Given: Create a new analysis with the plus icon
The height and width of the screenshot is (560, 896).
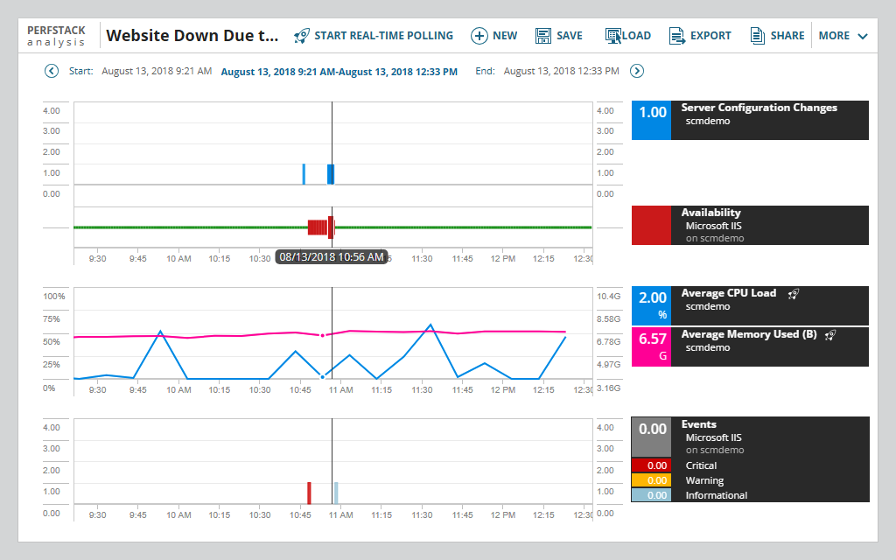Looking at the screenshot, I should coord(479,36).
